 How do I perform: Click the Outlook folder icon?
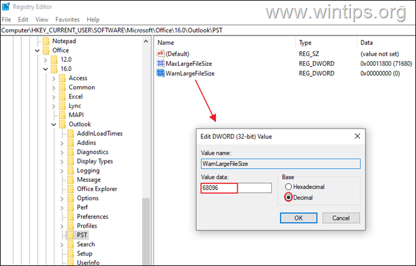(62, 124)
